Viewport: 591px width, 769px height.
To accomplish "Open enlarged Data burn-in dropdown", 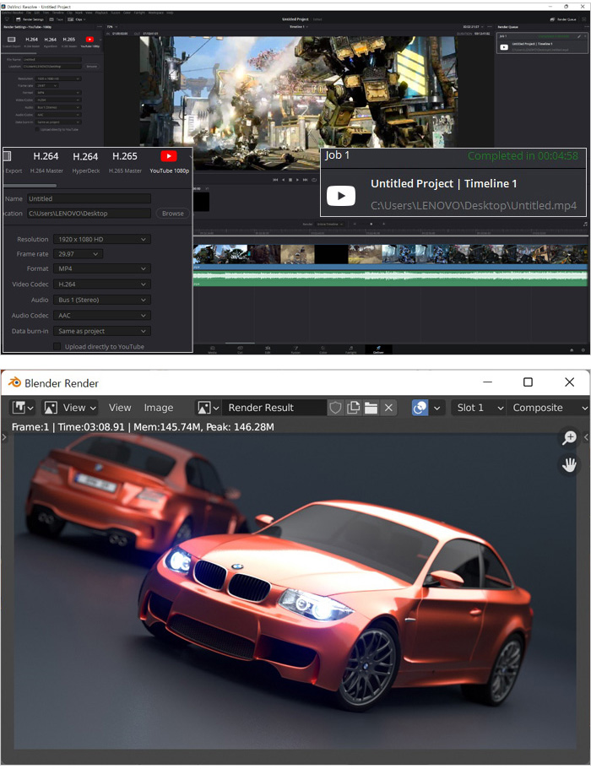I will tap(102, 332).
